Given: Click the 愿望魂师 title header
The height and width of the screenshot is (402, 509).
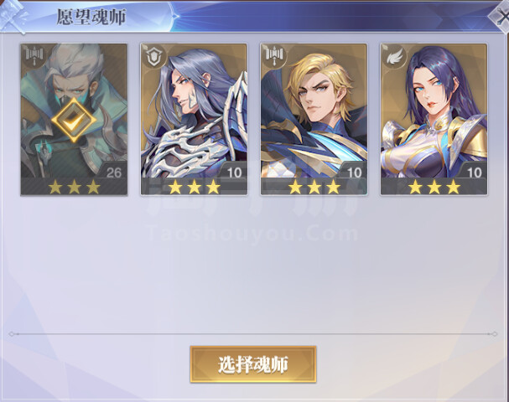Looking at the screenshot, I should pyautogui.click(x=91, y=17).
